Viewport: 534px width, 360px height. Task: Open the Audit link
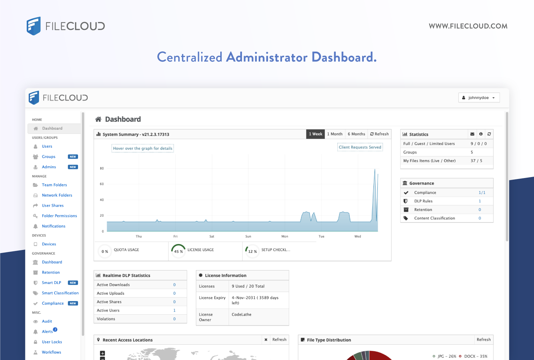[47, 321]
